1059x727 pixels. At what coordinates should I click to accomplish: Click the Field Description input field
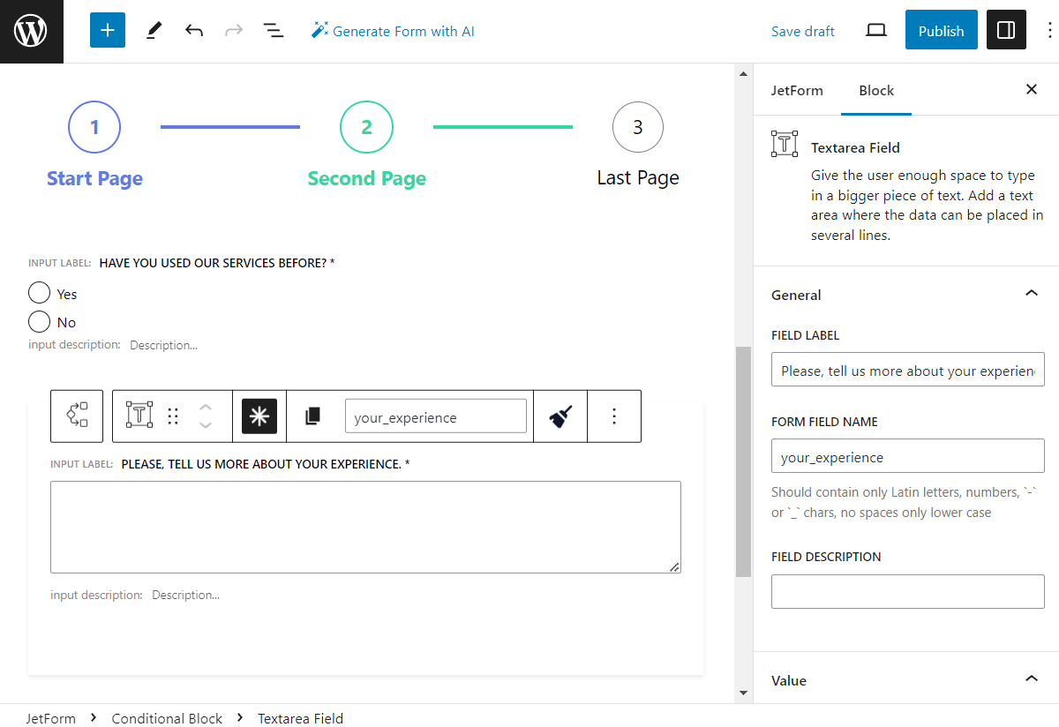pos(907,591)
